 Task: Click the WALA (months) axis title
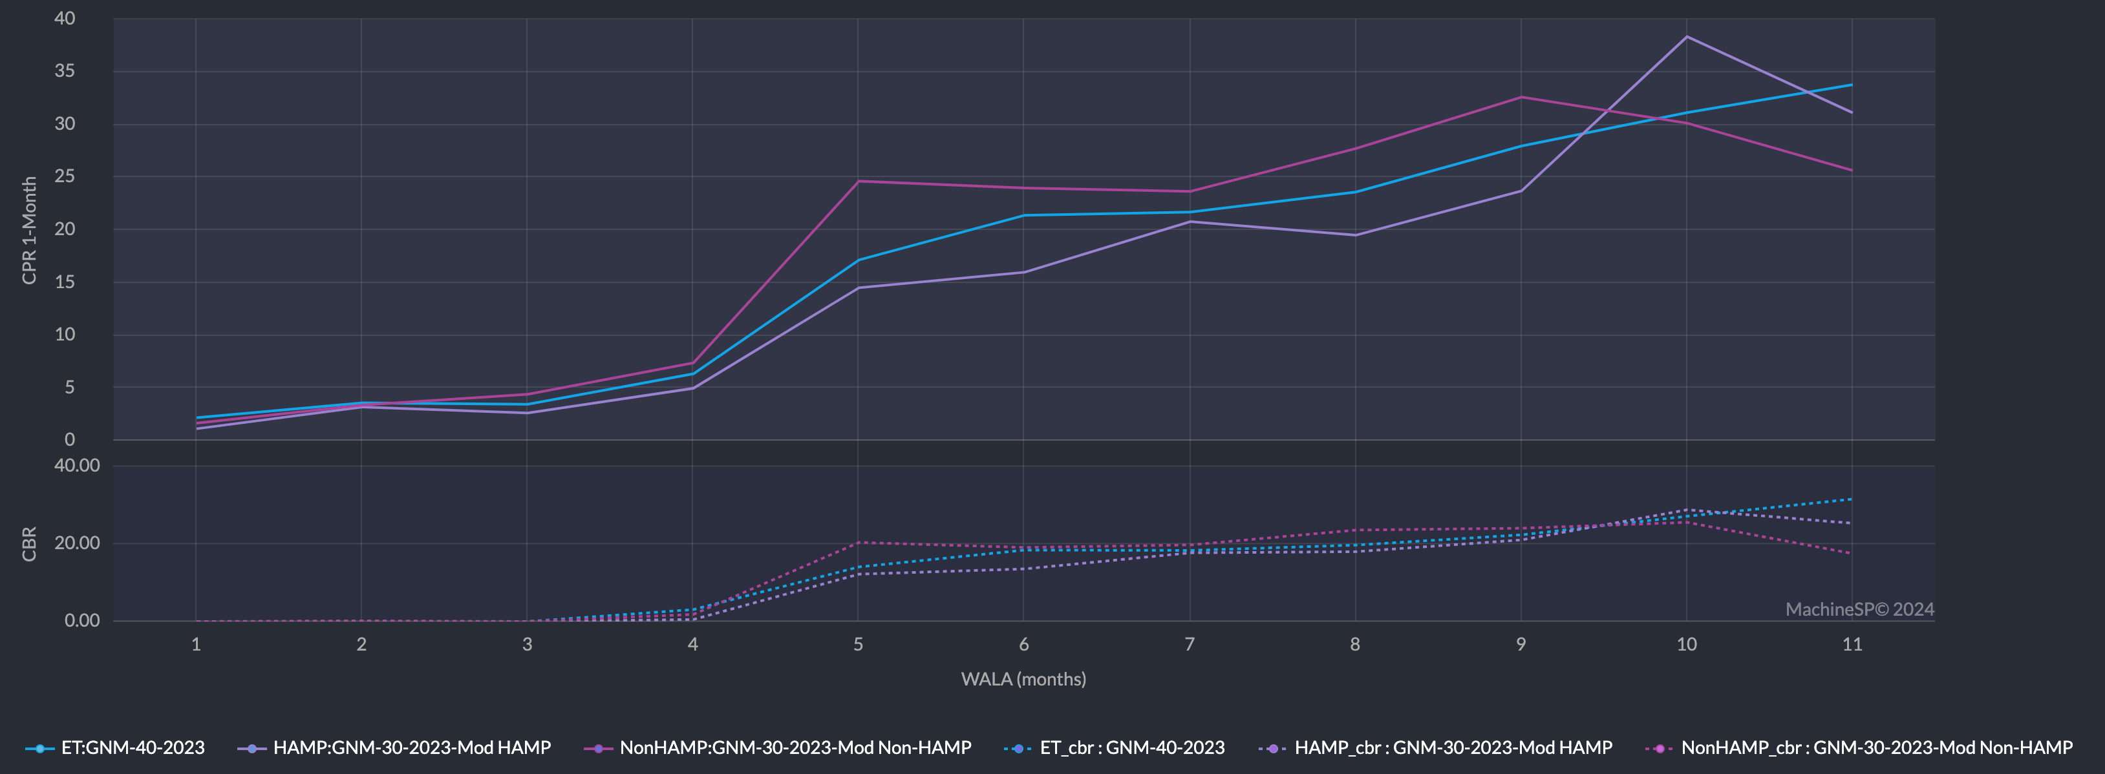[1023, 679]
